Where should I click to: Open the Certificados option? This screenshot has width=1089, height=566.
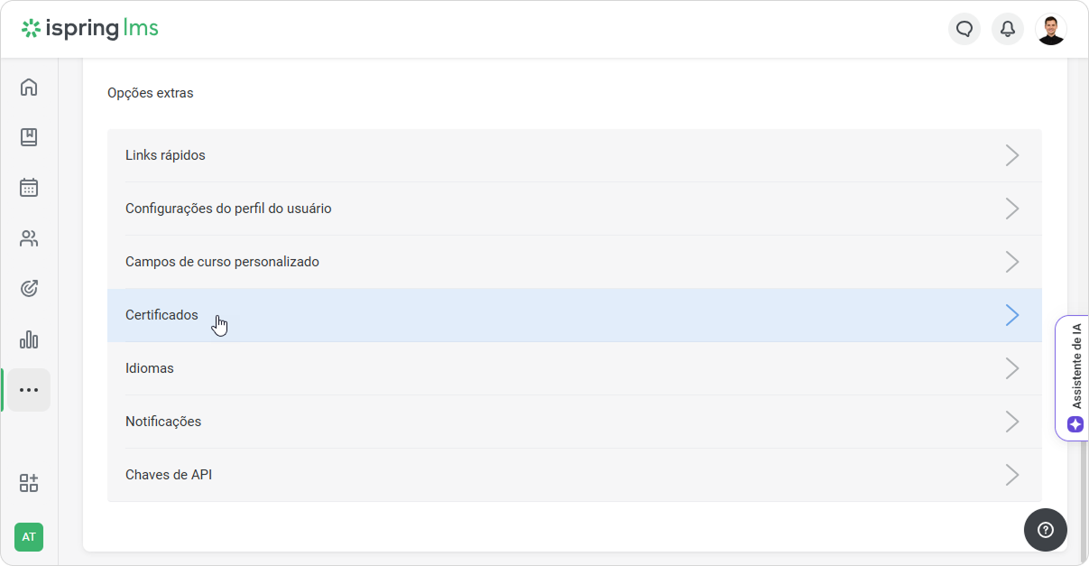[x=575, y=315]
